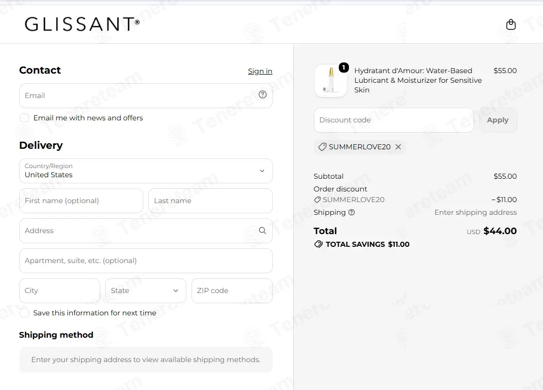Open the shopping bag cart icon
This screenshot has width=543, height=390.
click(511, 24)
